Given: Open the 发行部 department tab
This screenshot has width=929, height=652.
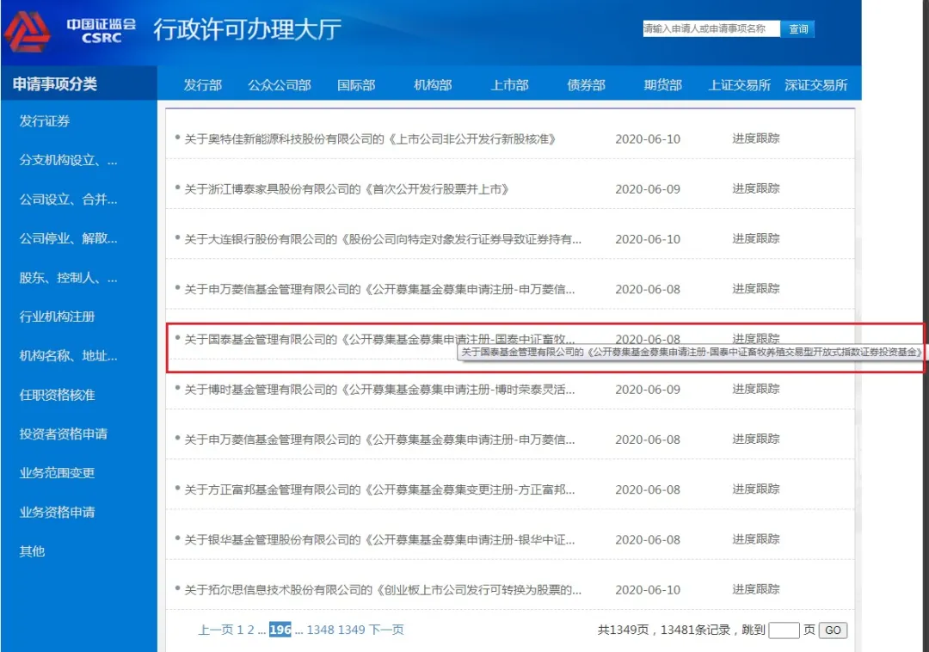Looking at the screenshot, I should 202,85.
